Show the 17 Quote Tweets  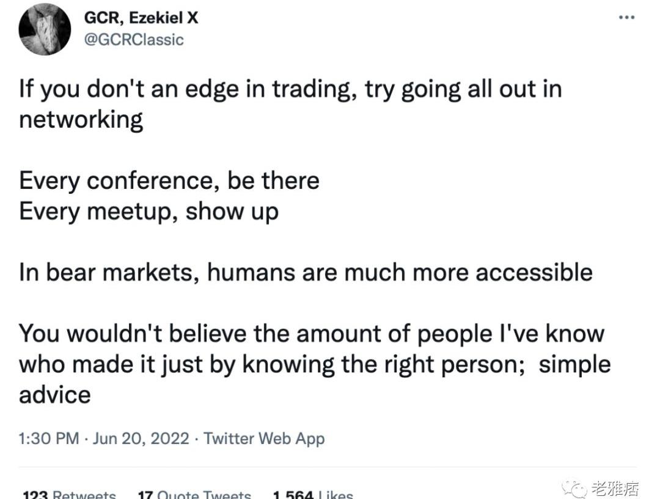point(194,494)
